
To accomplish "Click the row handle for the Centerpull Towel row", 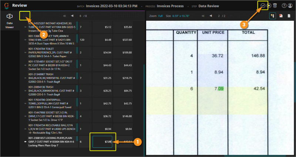I will (x=25, y=104).
